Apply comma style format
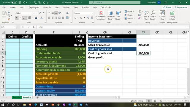Viewport: 190px width, 107px height. [84, 18]
